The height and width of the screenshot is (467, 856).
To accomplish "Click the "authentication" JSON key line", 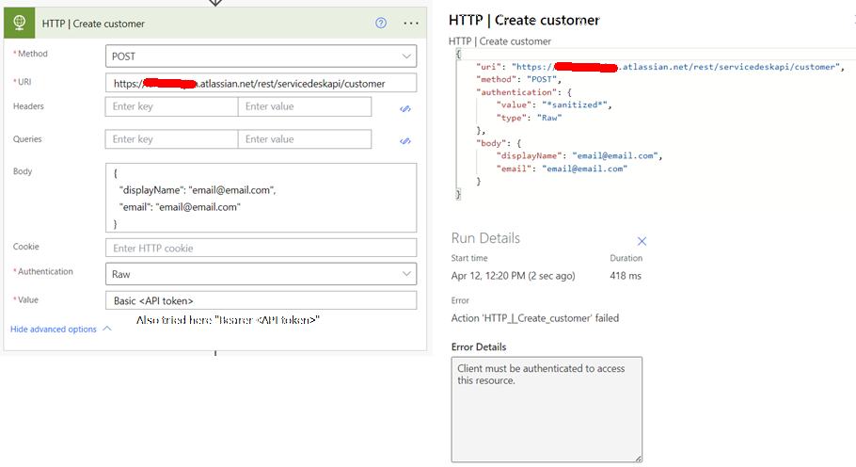I will click(524, 92).
